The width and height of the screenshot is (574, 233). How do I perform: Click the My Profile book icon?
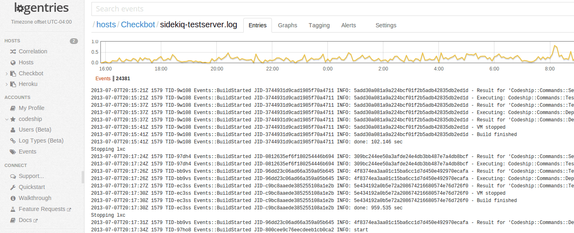coord(13,108)
